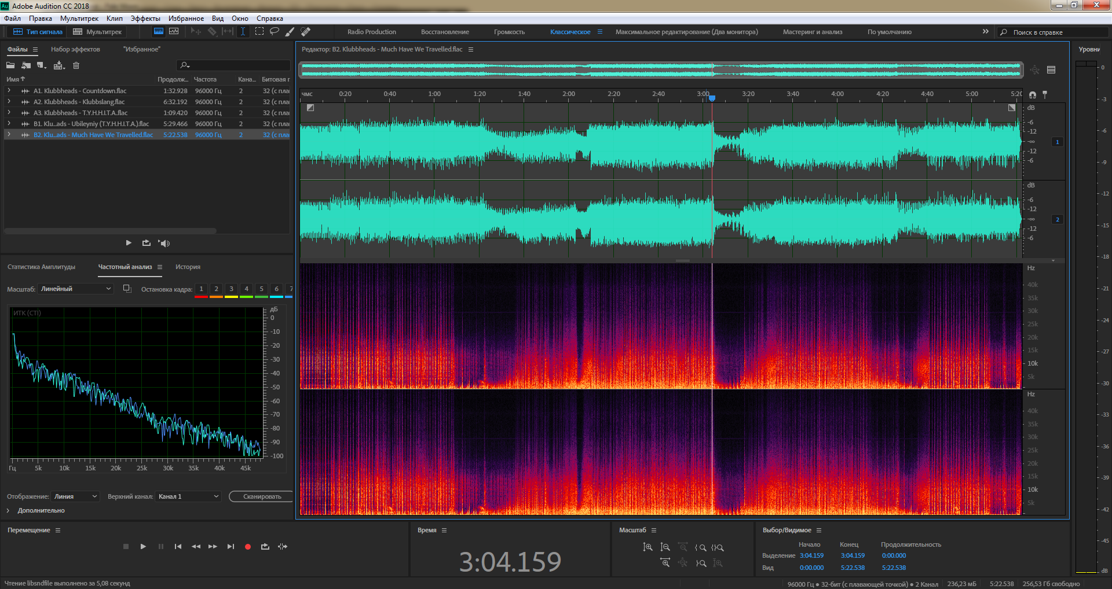Click the Razor tool icon
The height and width of the screenshot is (589, 1112).
pyautogui.click(x=212, y=32)
